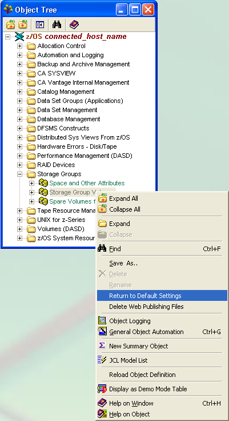Viewport: 229px width, 421px height.
Task: Select the RAID Devices tree item
Action: pos(56,165)
